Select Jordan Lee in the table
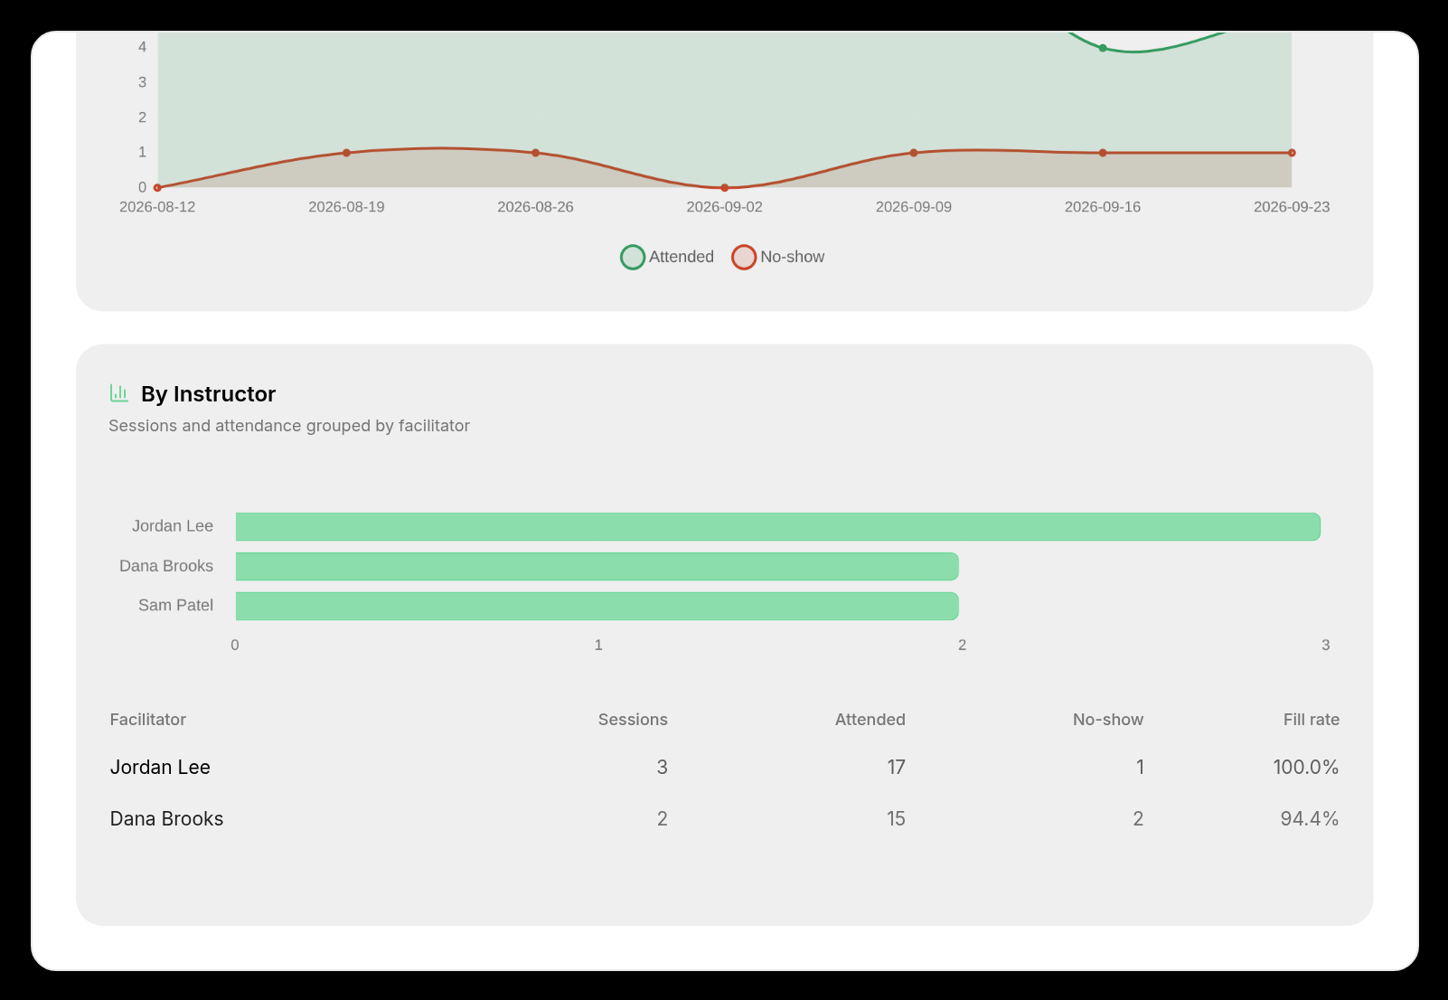Screen dimensions: 1448x1000 click(160, 768)
